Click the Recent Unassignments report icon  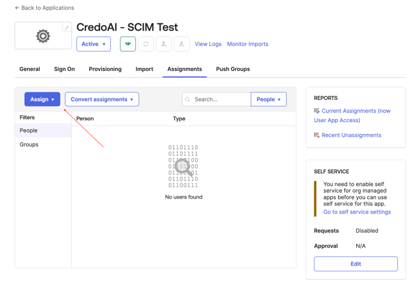coord(317,135)
